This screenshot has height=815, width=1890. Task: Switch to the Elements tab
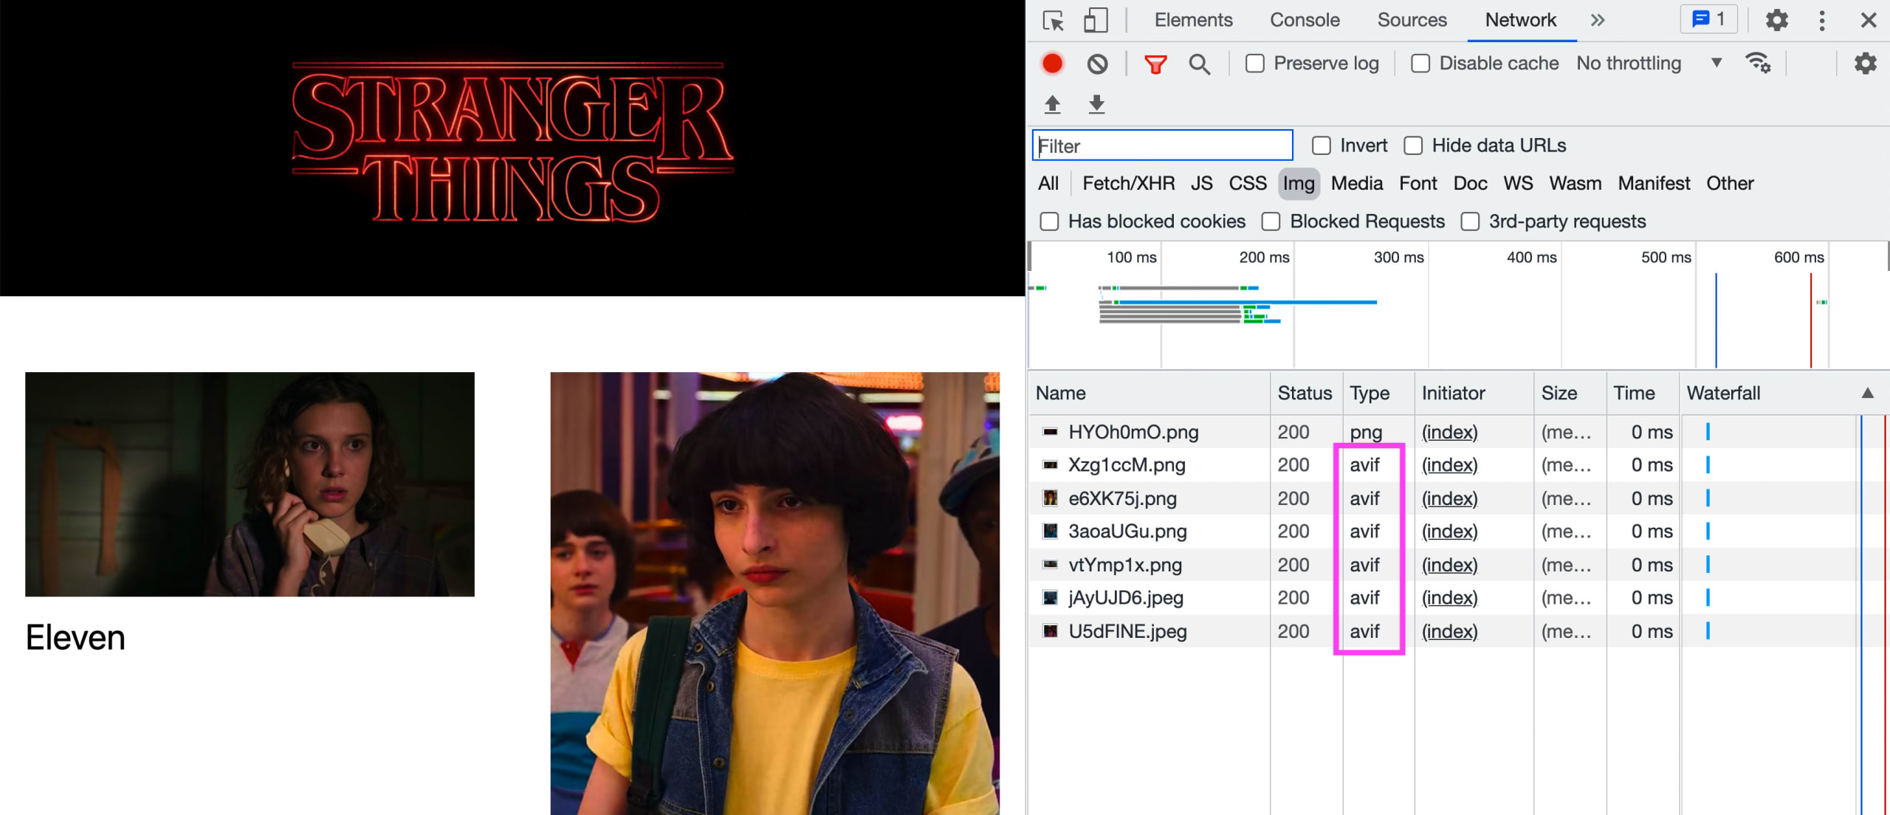(1193, 20)
